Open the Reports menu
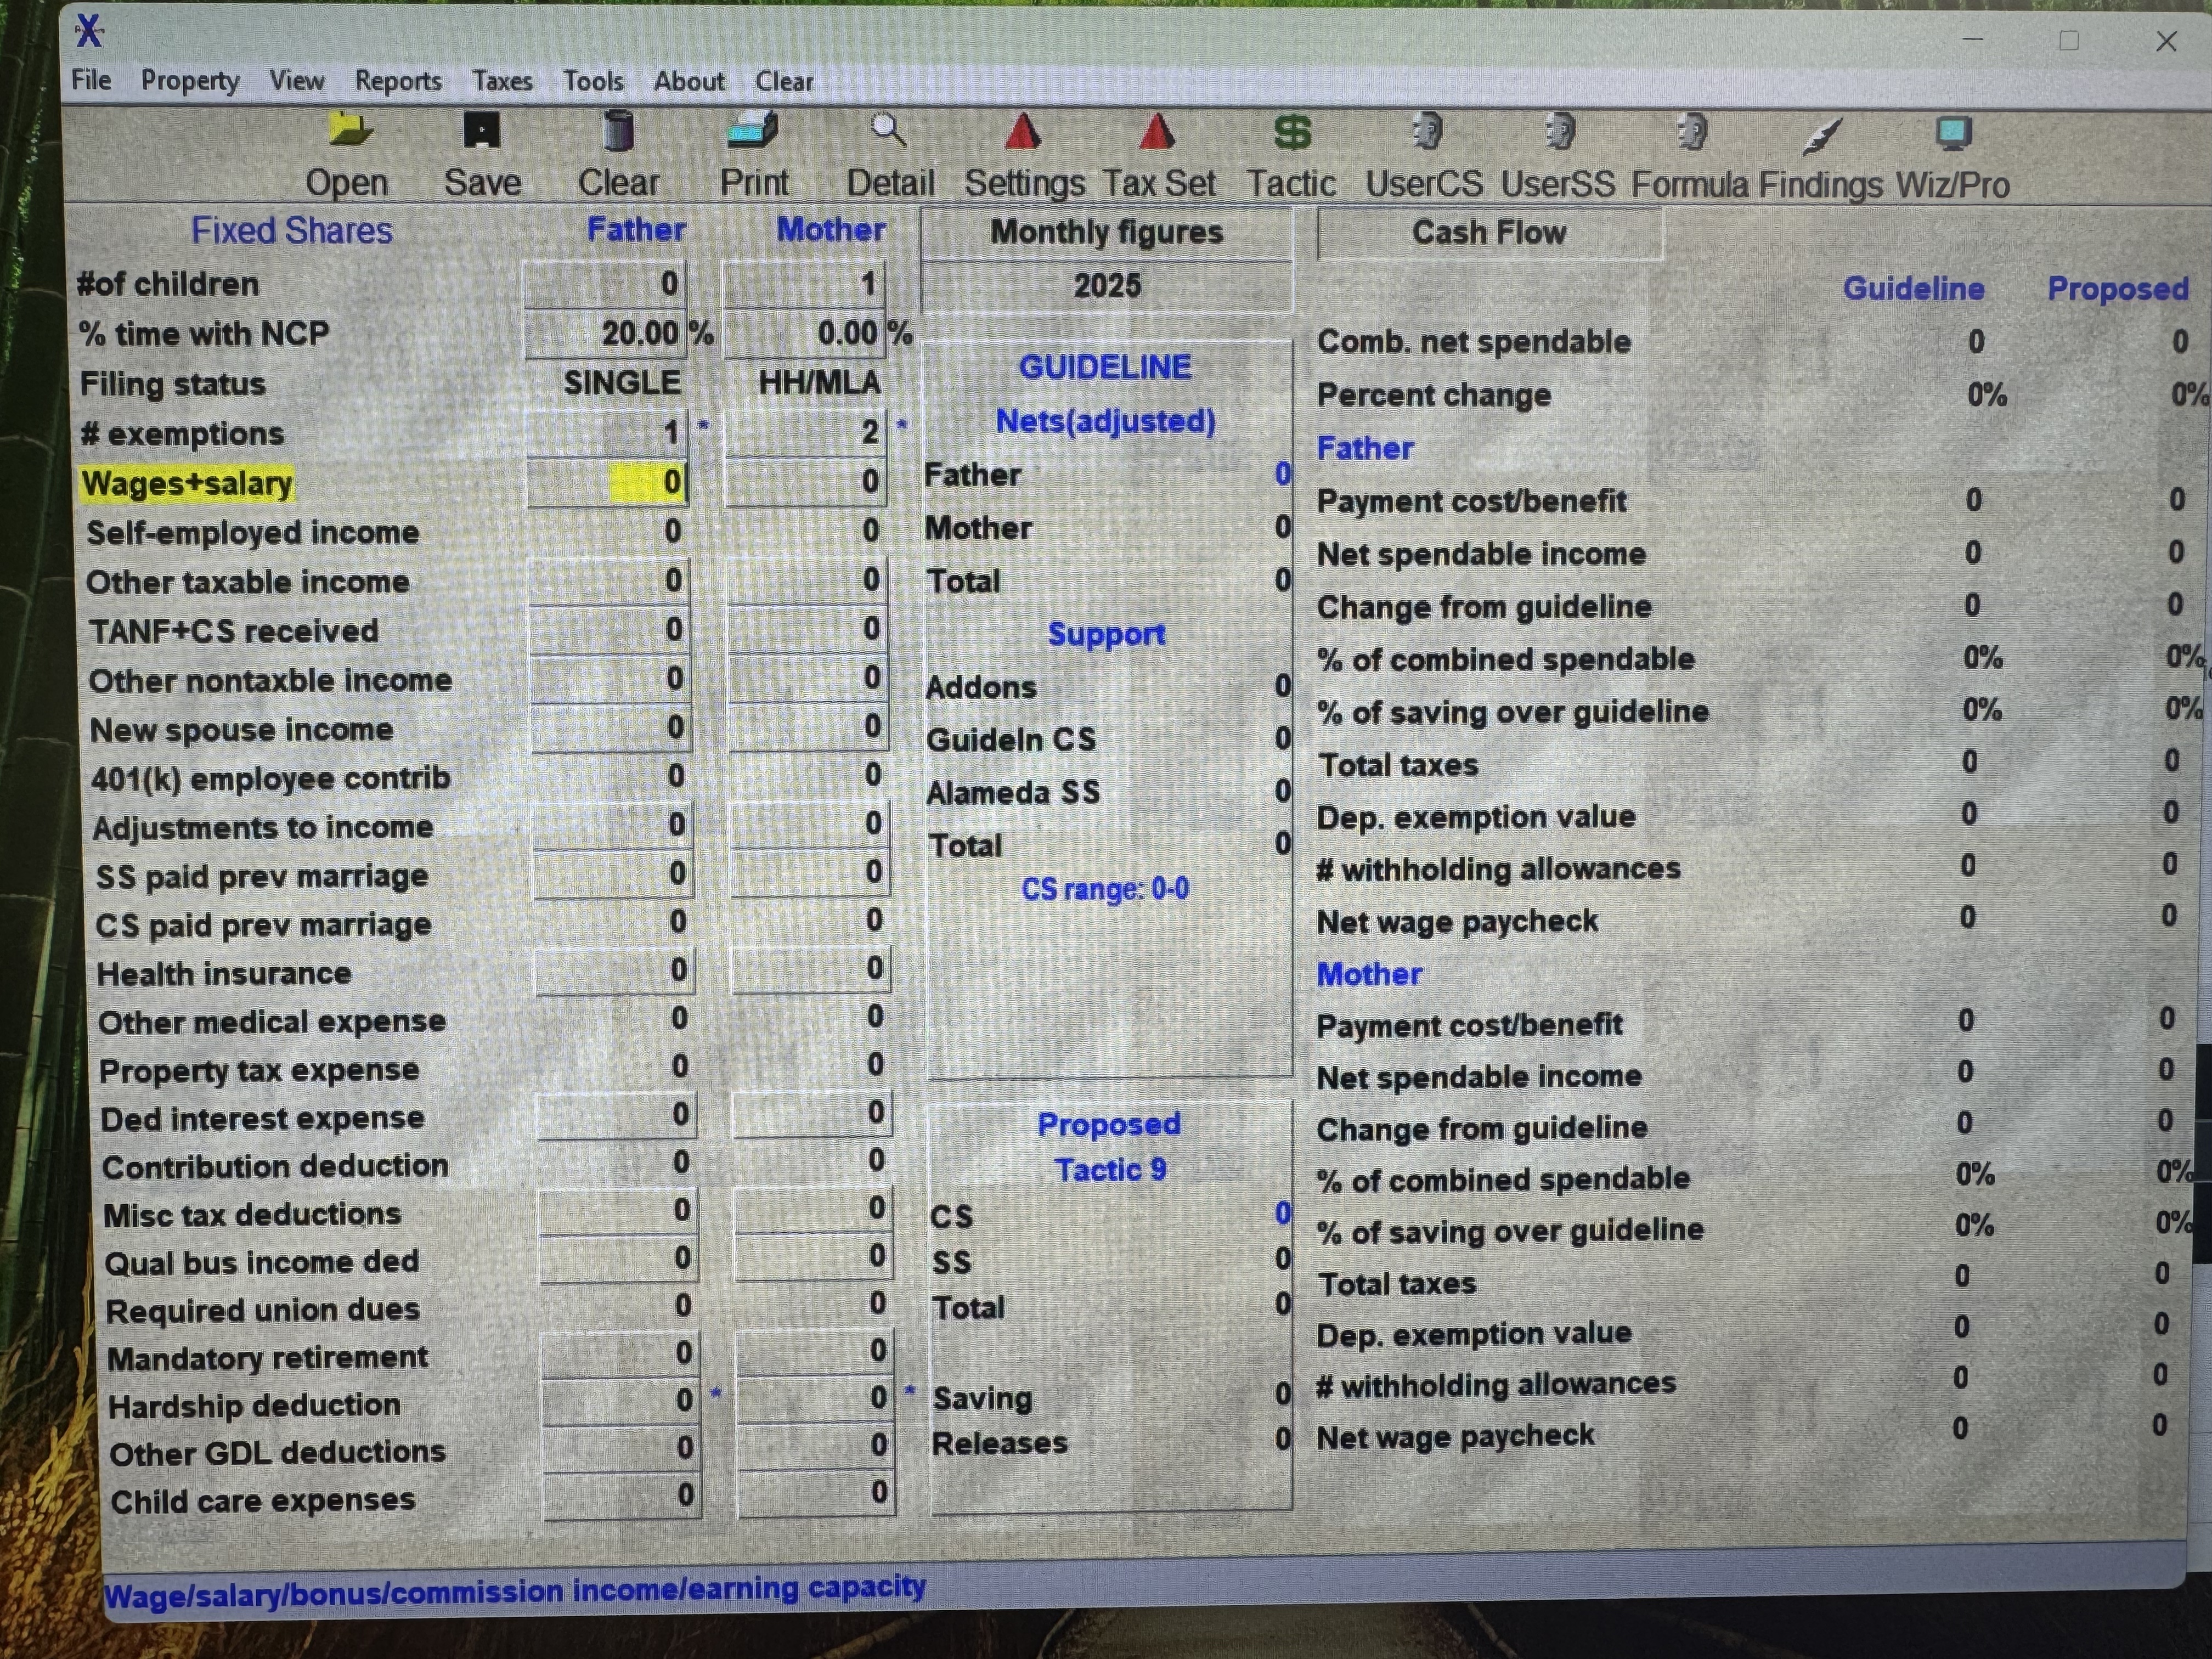 tap(398, 81)
